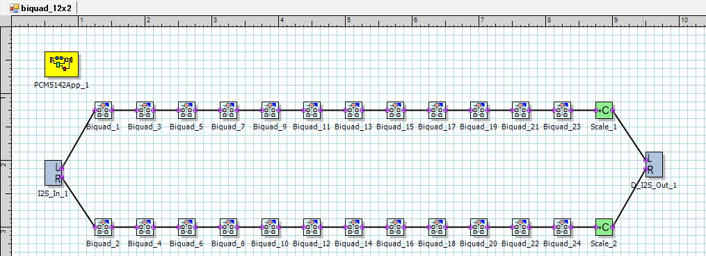
Task: Select the Biquad_18 filter block
Action: pos(437,227)
